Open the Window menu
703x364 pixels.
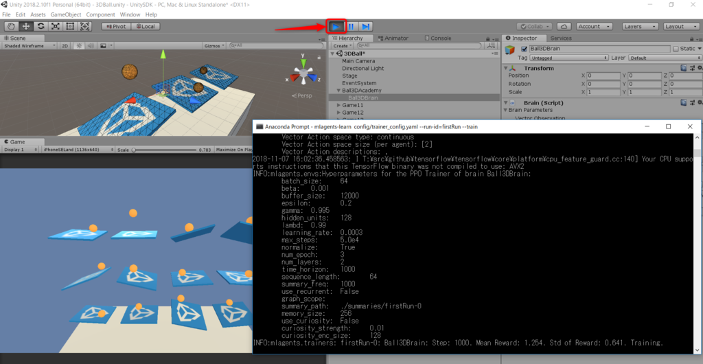click(130, 15)
